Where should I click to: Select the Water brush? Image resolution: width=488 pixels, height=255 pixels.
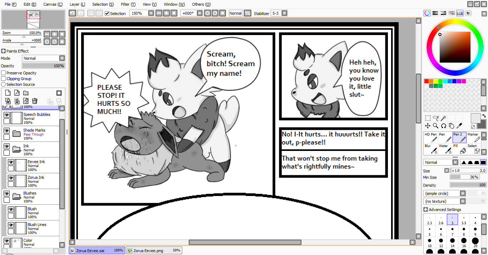click(x=445, y=149)
